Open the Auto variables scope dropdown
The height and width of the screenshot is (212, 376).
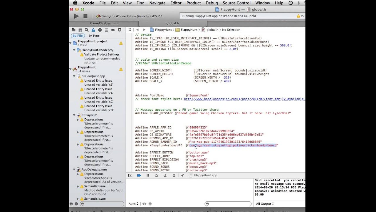point(133,204)
